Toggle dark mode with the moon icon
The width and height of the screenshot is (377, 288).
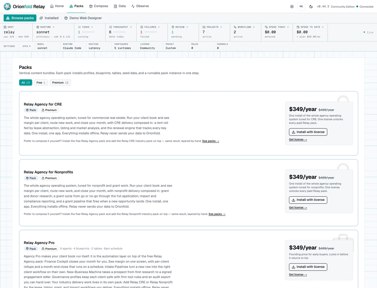pos(311,6)
